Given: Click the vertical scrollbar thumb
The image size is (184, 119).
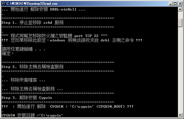Looking at the screenshot, I should [x=180, y=23].
